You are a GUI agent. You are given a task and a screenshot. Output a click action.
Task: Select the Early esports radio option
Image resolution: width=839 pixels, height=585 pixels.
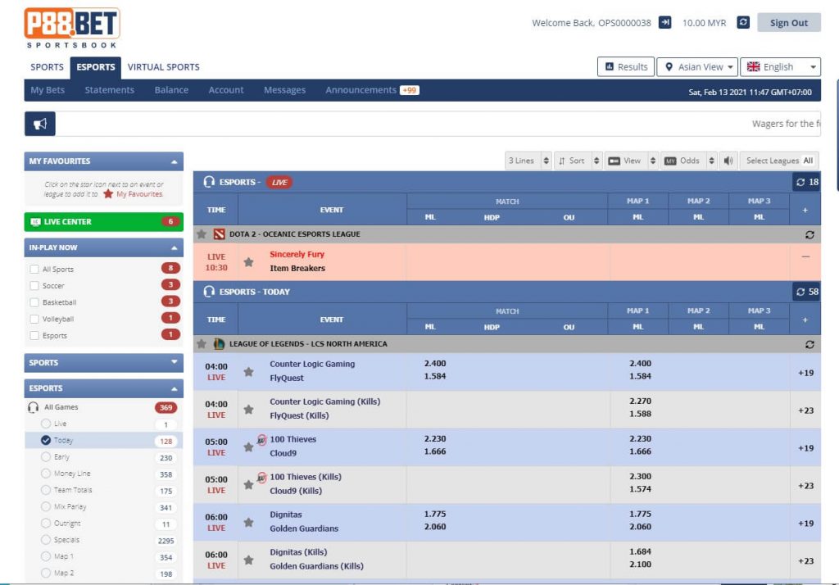coord(46,457)
